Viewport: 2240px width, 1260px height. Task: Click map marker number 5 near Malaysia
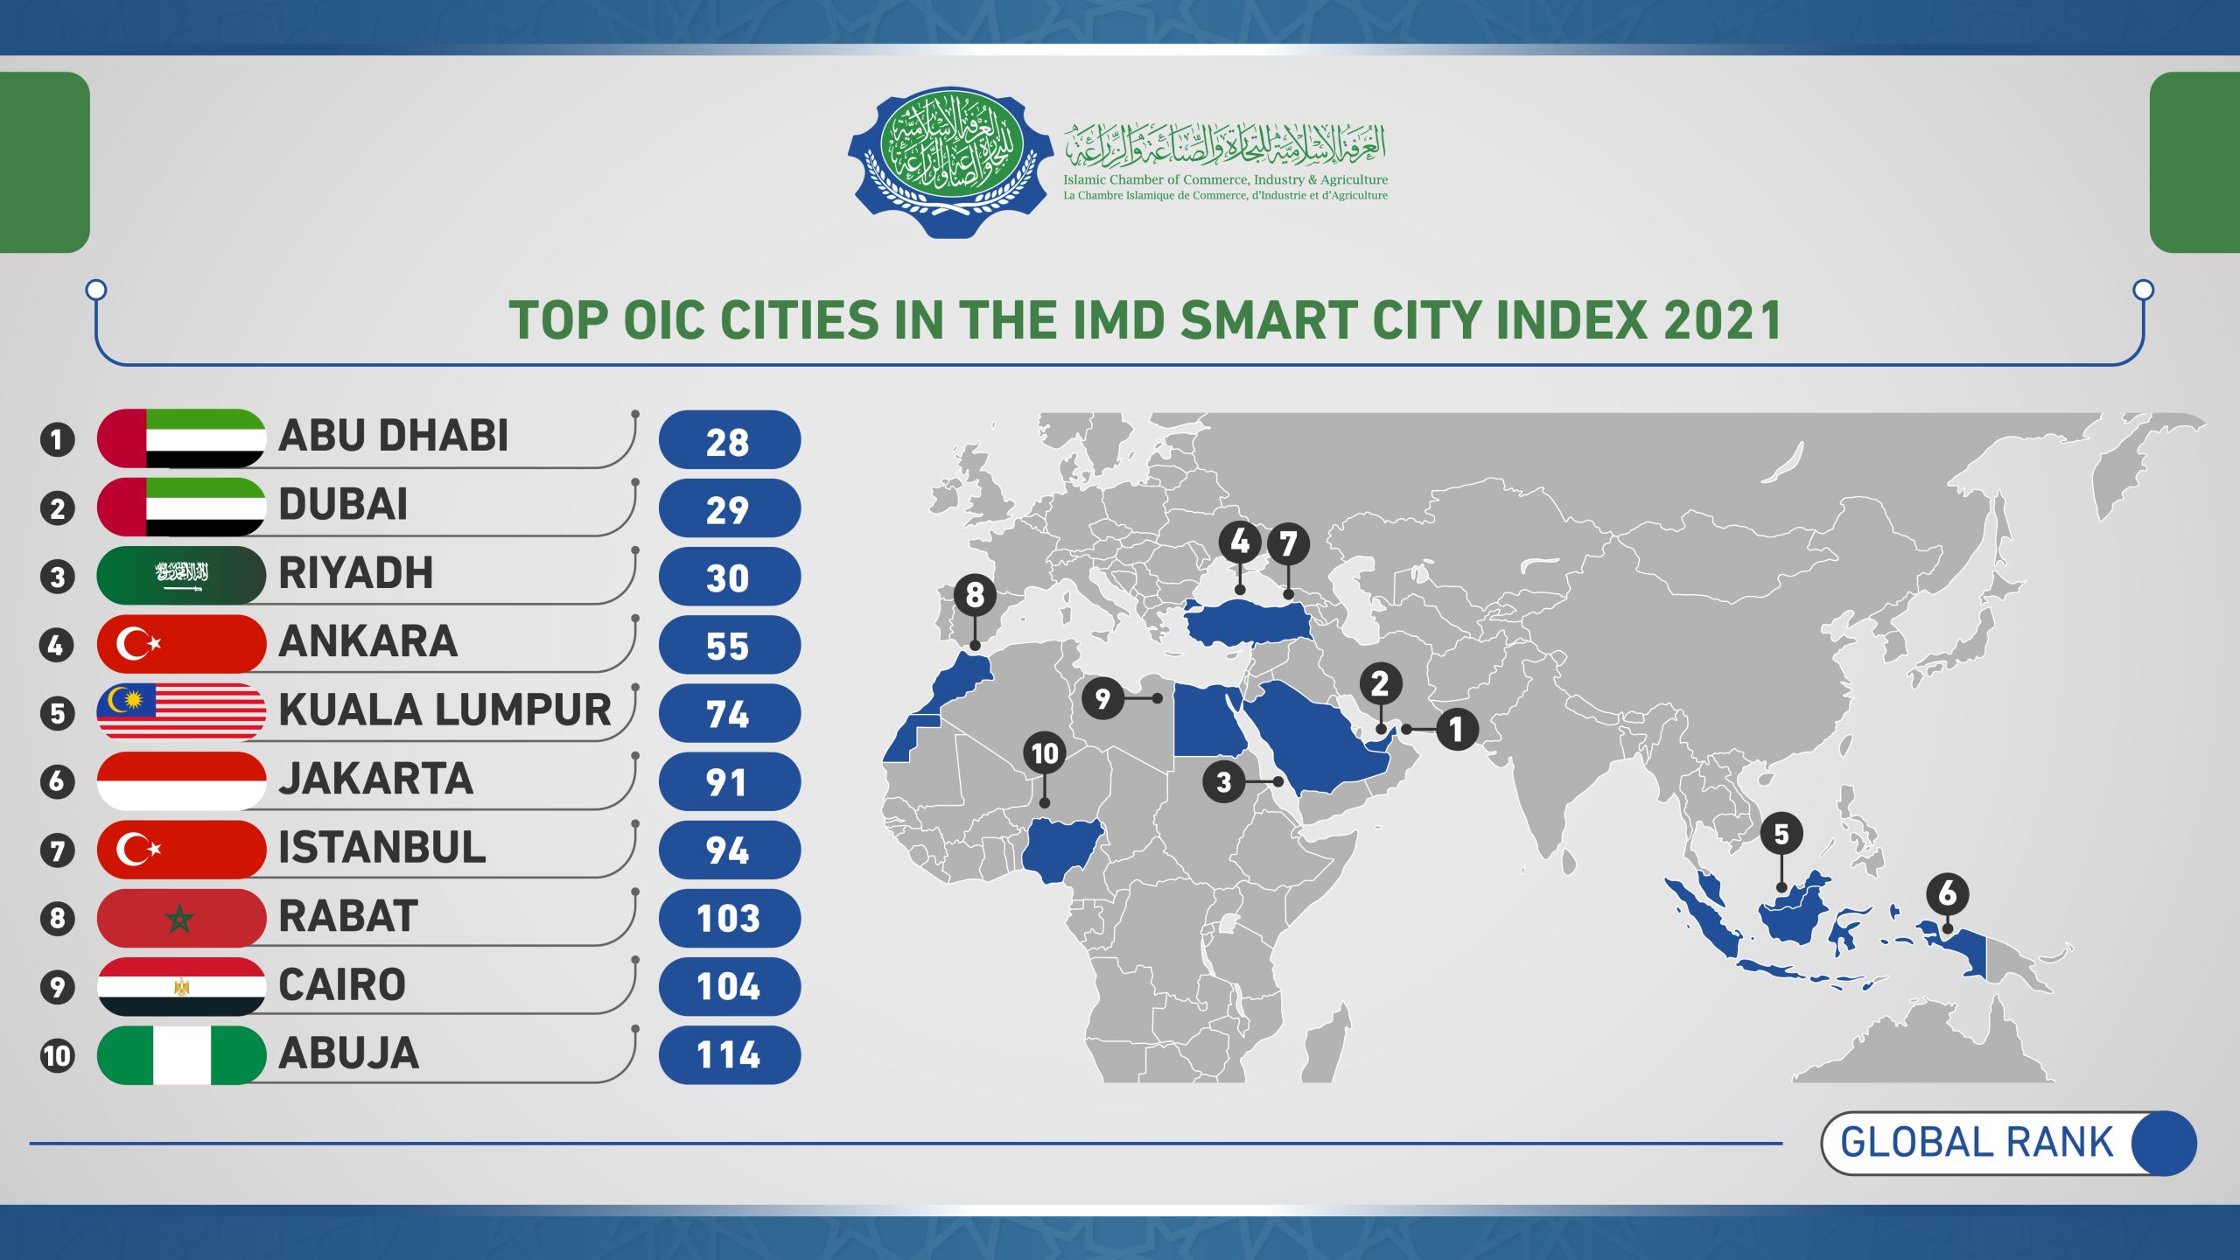(x=1781, y=834)
